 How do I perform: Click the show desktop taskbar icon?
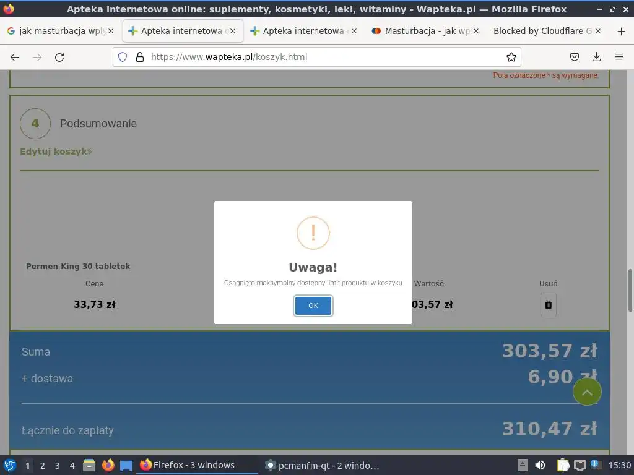coord(126,466)
